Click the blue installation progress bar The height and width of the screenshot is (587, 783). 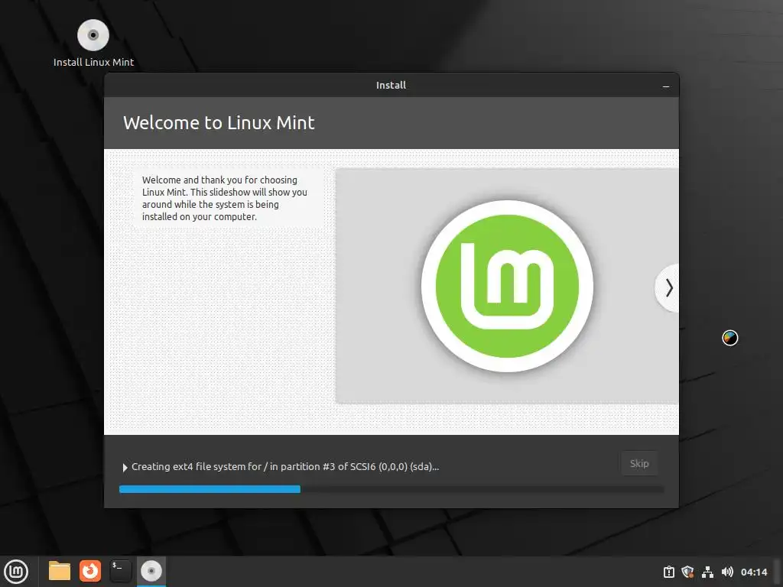pyautogui.click(x=391, y=489)
